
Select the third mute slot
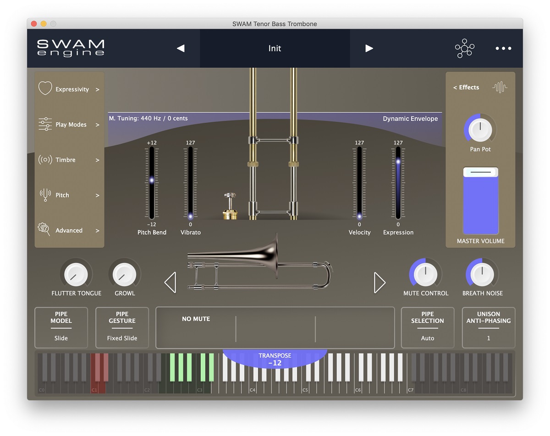coord(355,328)
